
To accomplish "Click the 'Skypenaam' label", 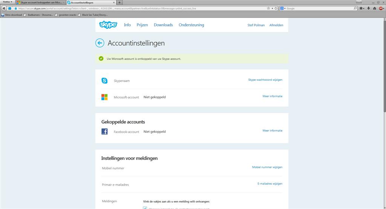I will point(122,81).
